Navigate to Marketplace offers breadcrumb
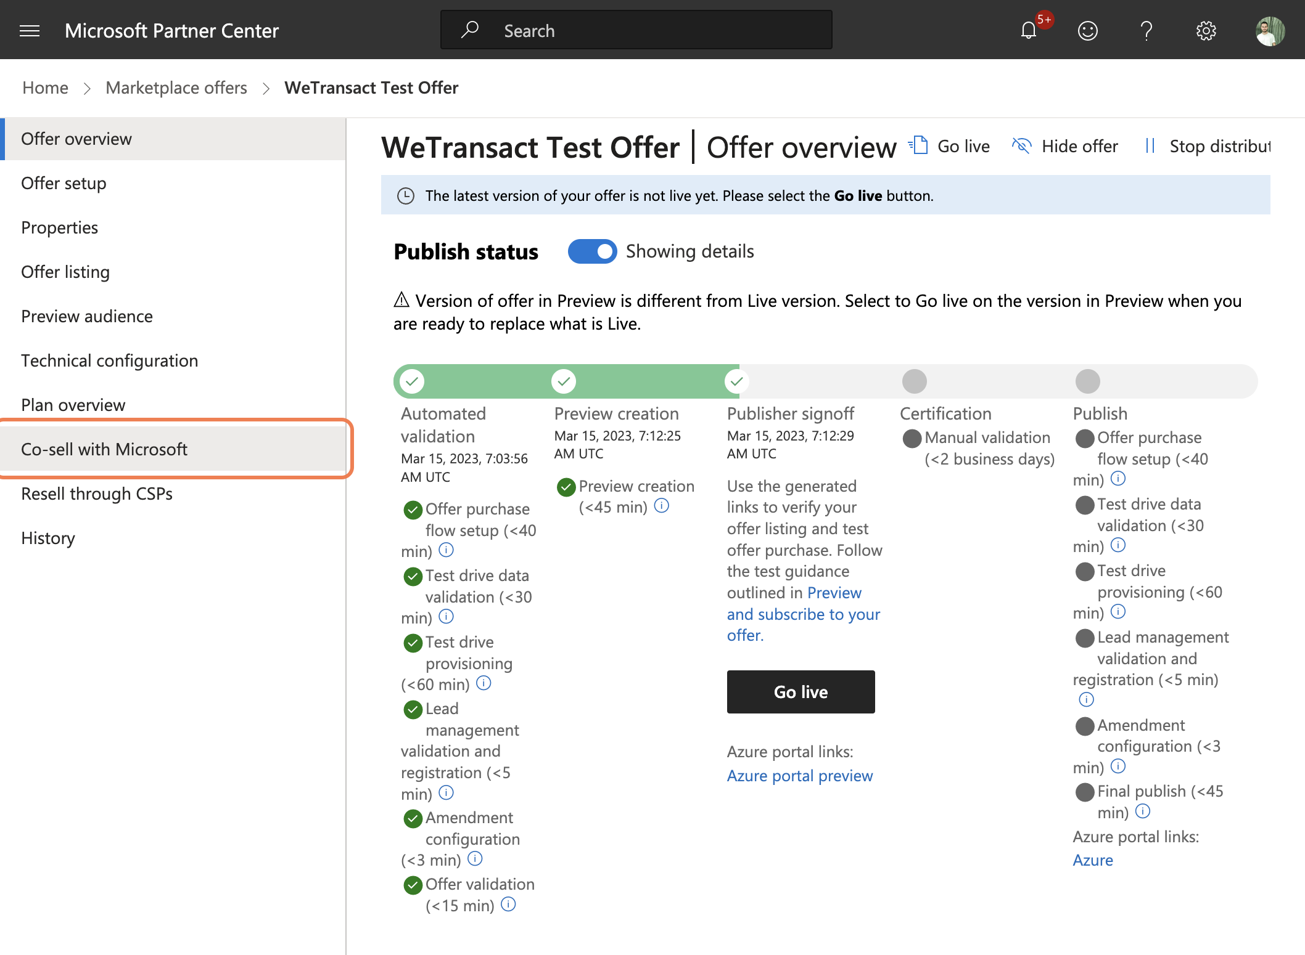This screenshot has width=1305, height=955. click(x=176, y=88)
